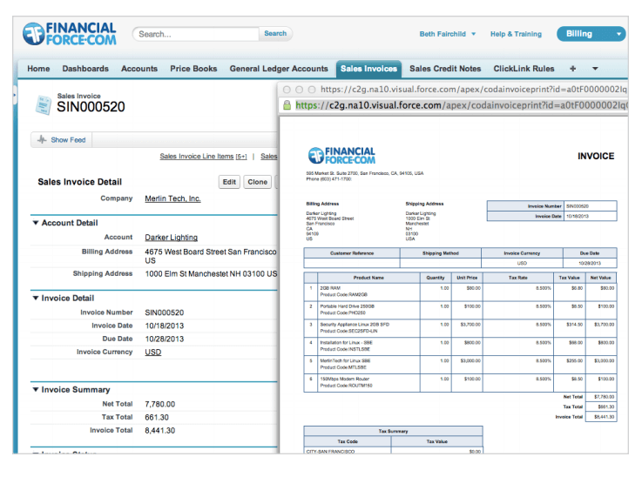This screenshot has height=477, width=642.
Task: Click the FinancialForce logo on printed invoice
Action: click(341, 156)
